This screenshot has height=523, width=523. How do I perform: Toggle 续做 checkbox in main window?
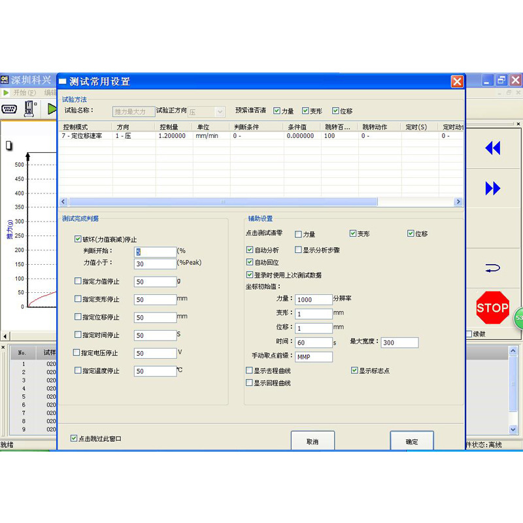point(469,334)
